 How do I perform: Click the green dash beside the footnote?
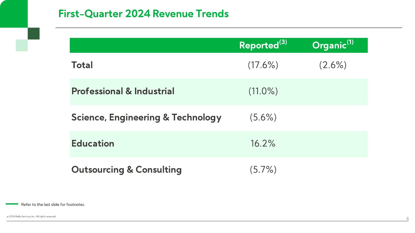pyautogui.click(x=12, y=204)
